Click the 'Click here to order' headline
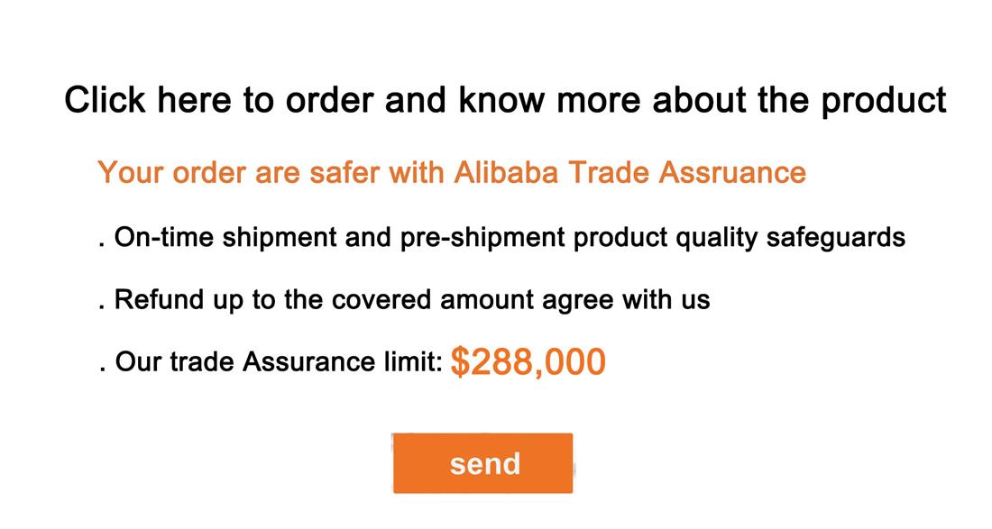The image size is (992, 529). [506, 101]
